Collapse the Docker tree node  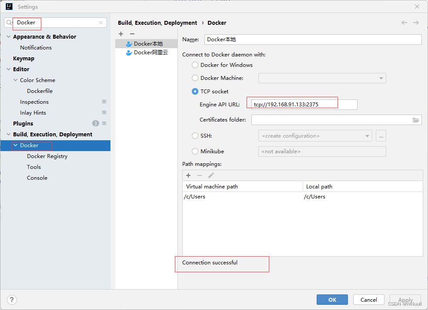click(15, 145)
